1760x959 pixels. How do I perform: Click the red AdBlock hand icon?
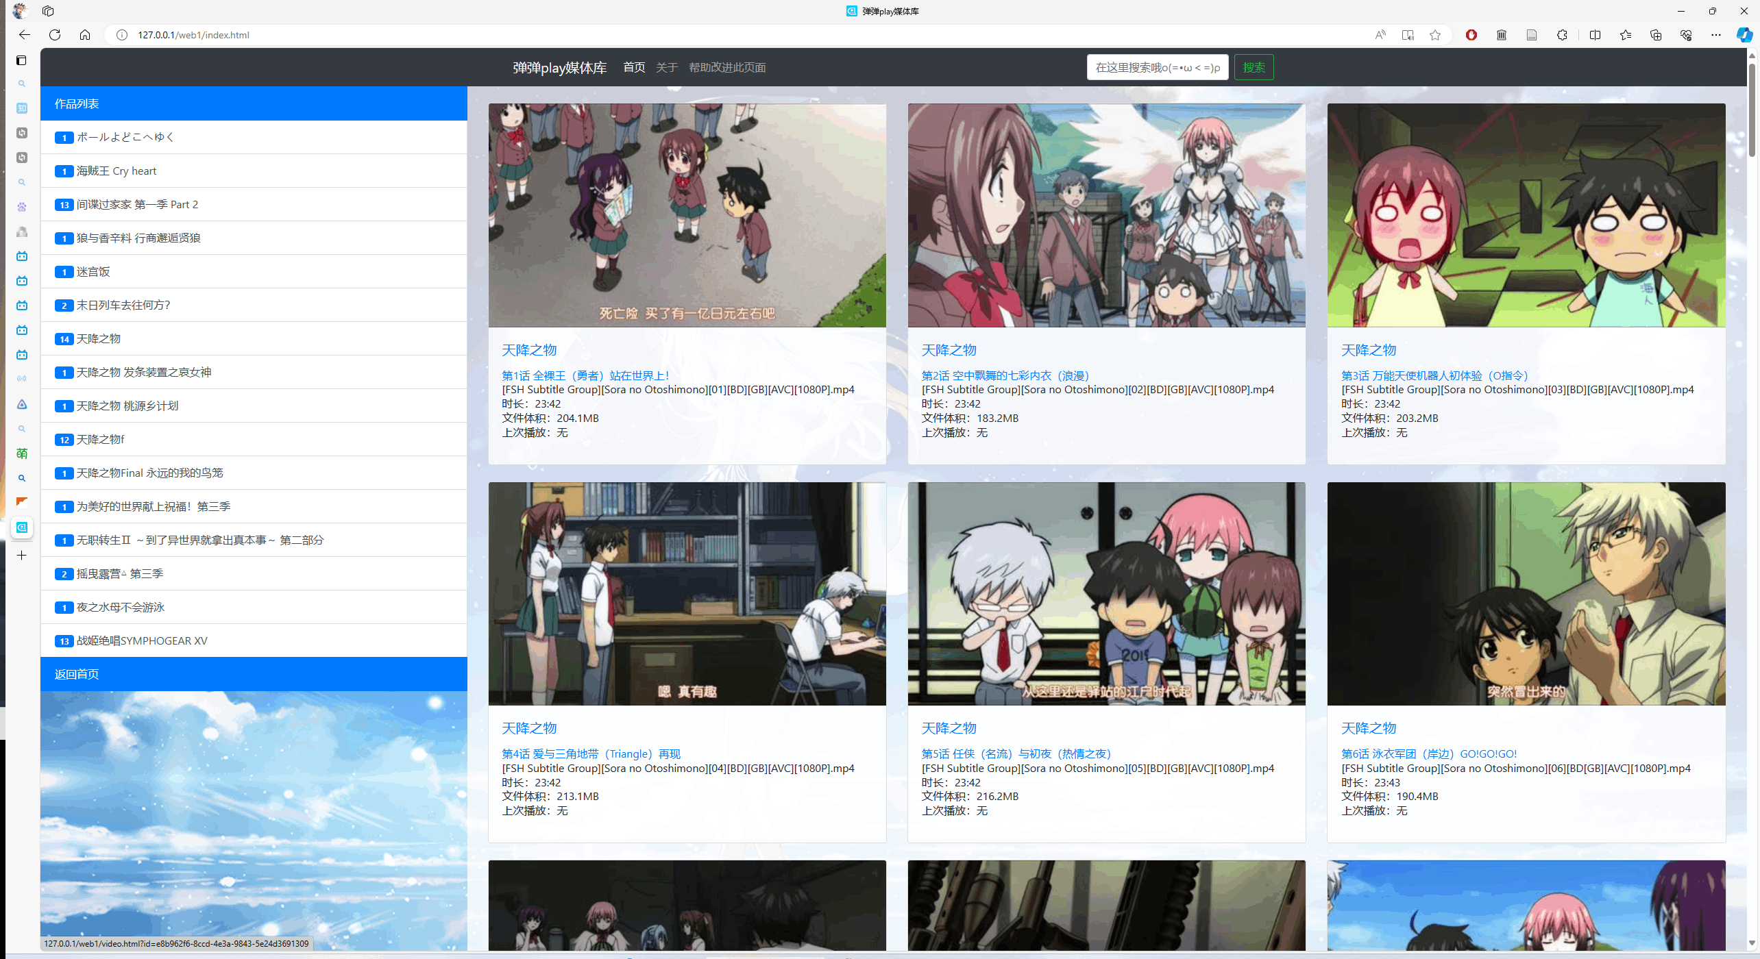point(1471,35)
